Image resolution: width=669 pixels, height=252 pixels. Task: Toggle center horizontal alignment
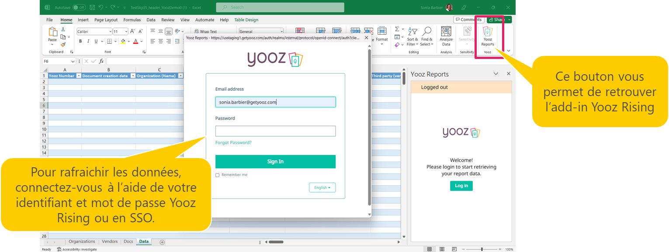[161, 41]
